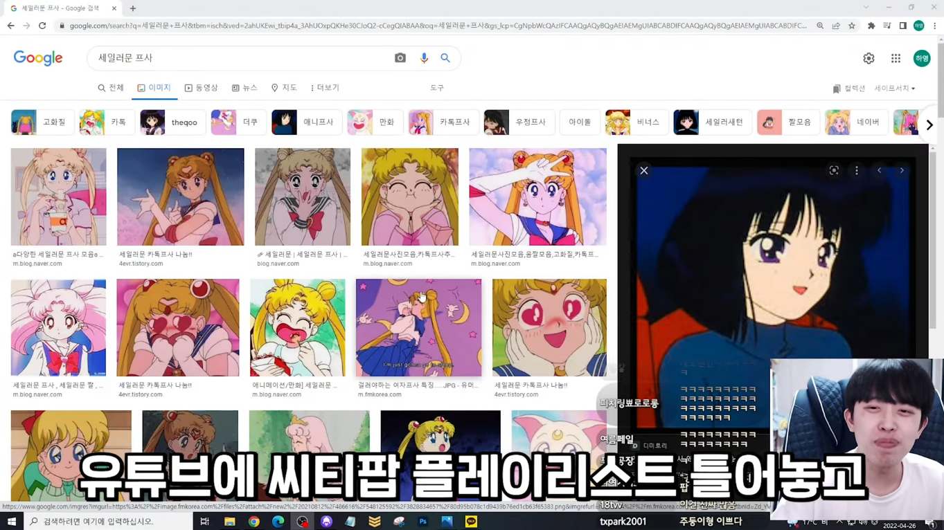The image size is (944, 530).
Task: Close the image preview panel
Action: (x=644, y=170)
